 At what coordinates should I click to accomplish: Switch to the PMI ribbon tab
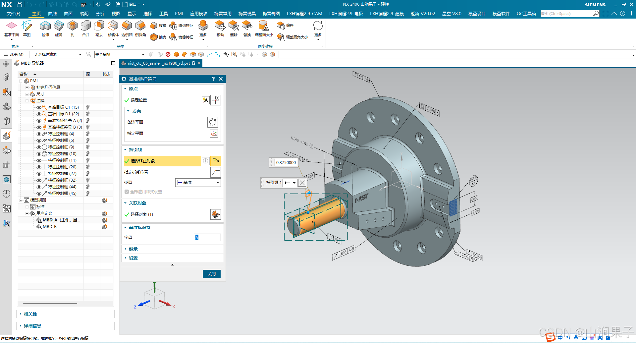179,14
